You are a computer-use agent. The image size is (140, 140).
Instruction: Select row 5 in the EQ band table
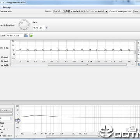point(139,59)
